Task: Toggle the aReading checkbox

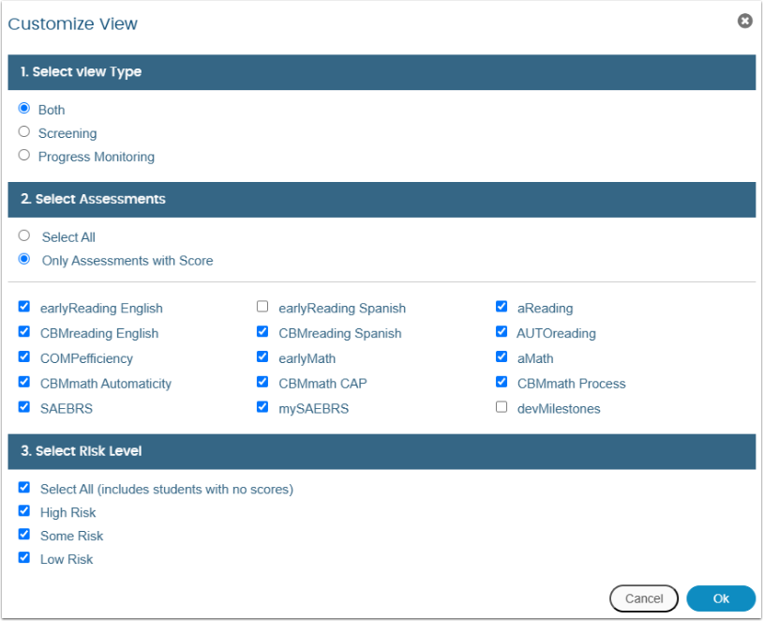Action: tap(501, 307)
